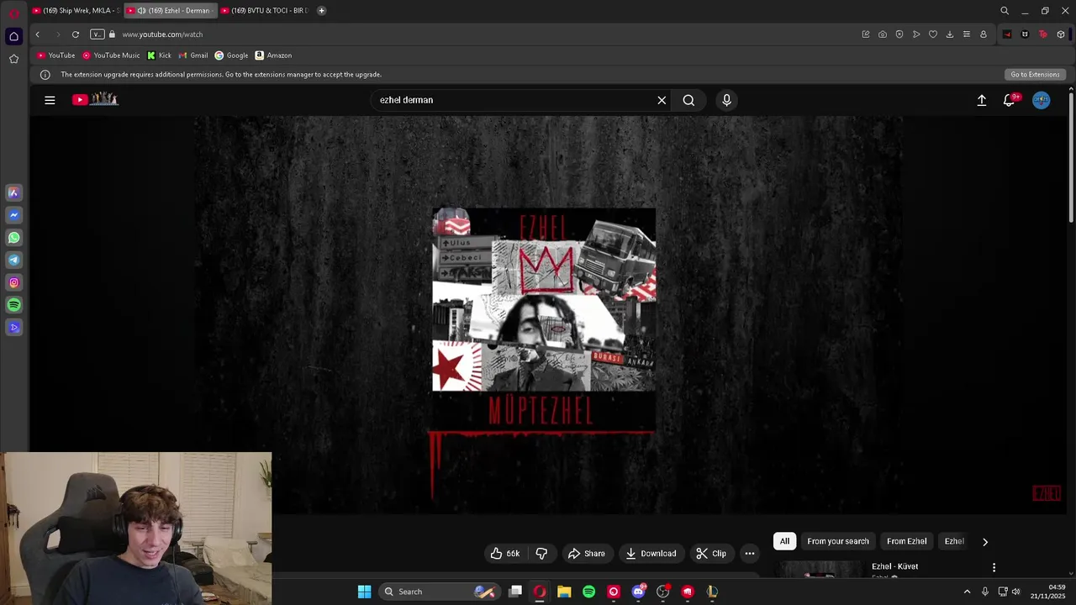
Task: Click the Clip button
Action: pos(711,554)
